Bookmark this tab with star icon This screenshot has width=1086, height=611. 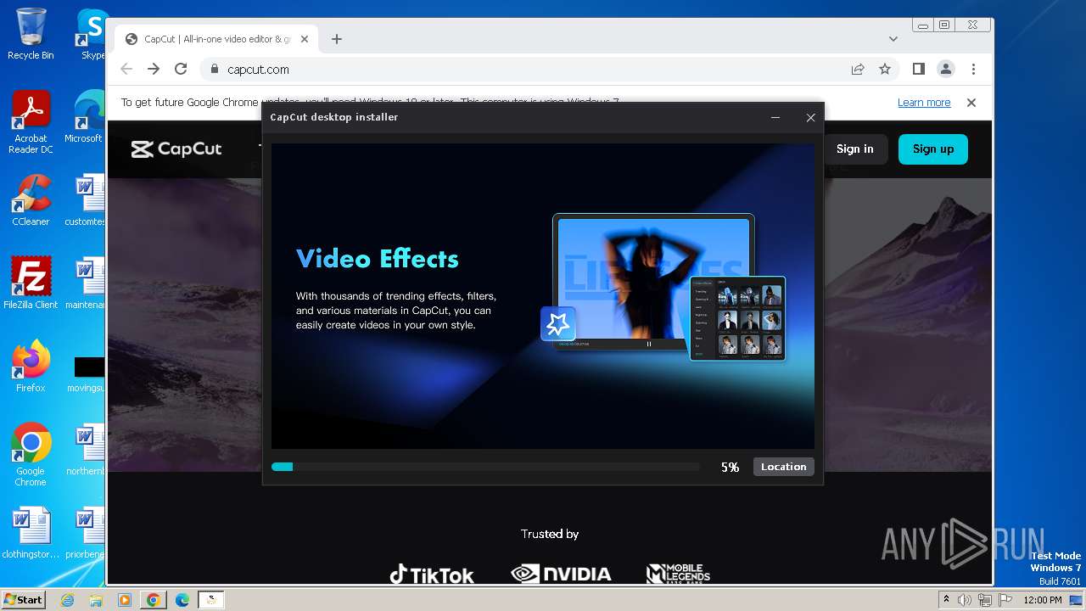(885, 70)
